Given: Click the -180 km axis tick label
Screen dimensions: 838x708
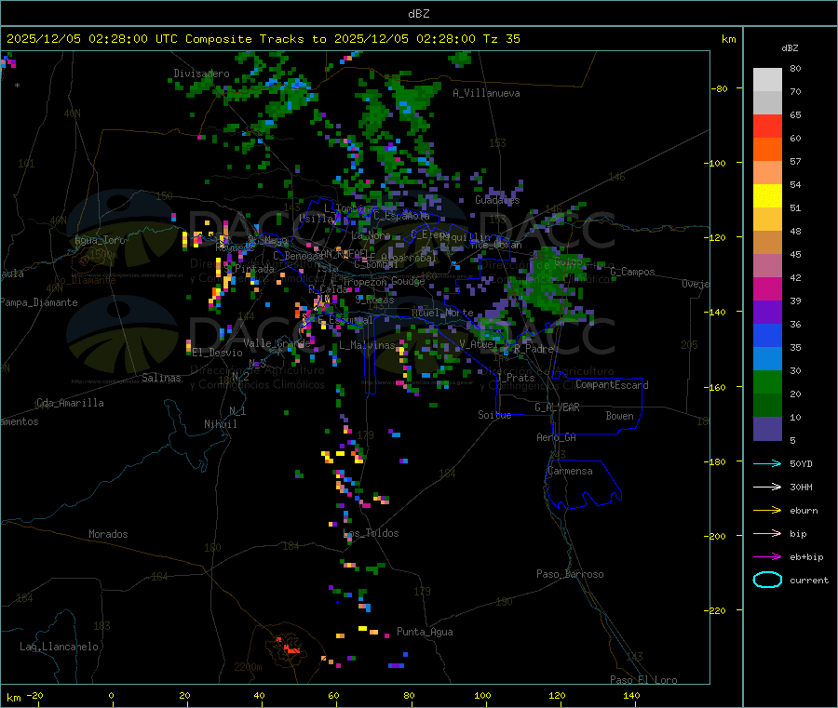Looking at the screenshot, I should click(x=715, y=461).
